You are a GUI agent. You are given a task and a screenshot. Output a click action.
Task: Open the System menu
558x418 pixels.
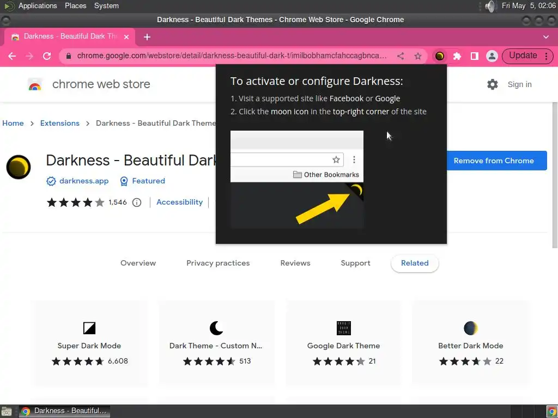pos(106,6)
